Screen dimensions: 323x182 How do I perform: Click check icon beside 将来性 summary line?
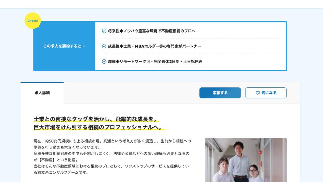(x=104, y=31)
